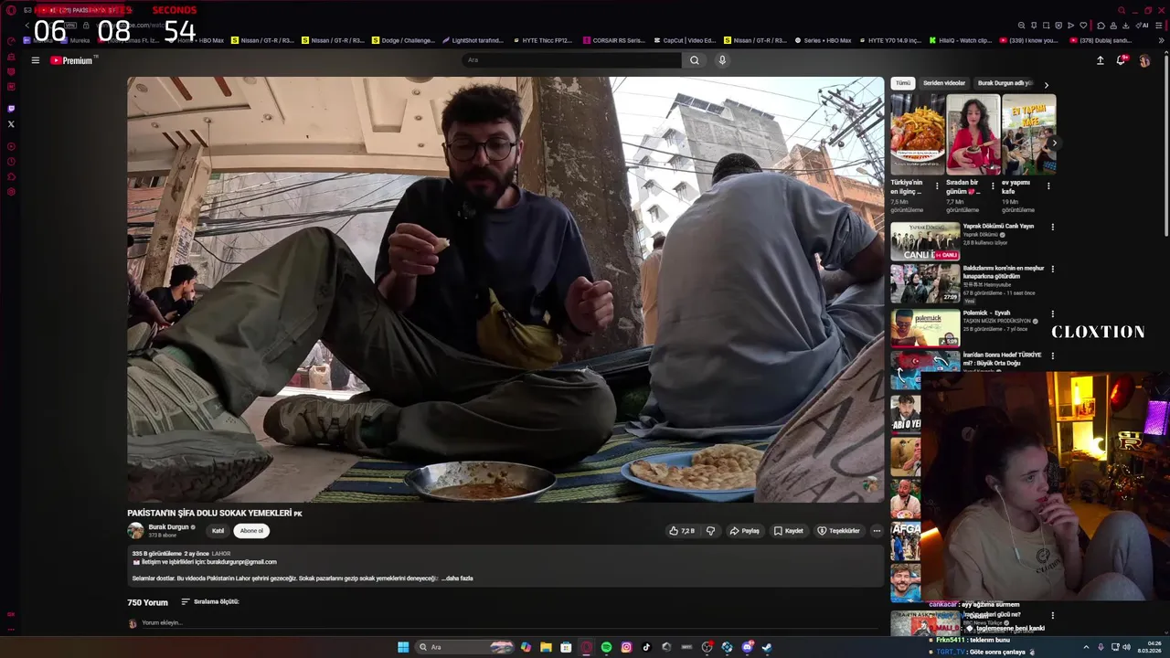Open the account avatar menu
The width and height of the screenshot is (1170, 658).
click(1144, 60)
